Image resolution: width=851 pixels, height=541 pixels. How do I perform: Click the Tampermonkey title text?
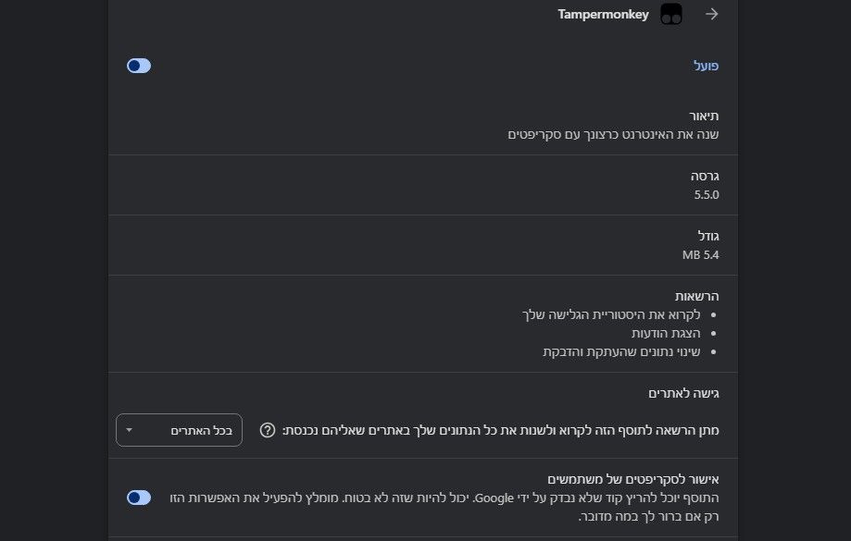point(603,14)
